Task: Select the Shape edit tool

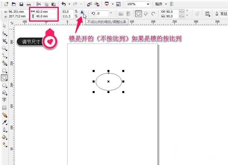Action: click(x=5, y=34)
